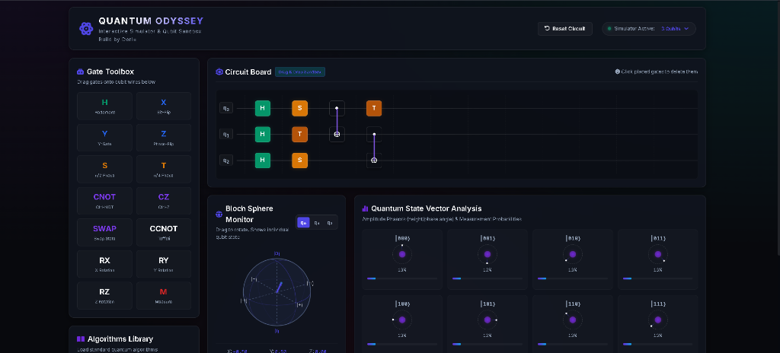Click the 'Simulator Active' status text
This screenshot has height=353, width=780.
(635, 29)
